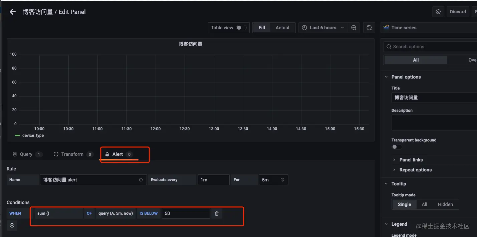Screen dimensions: 477x237
Task: Click the search magnifier in options
Action: [x=389, y=47]
